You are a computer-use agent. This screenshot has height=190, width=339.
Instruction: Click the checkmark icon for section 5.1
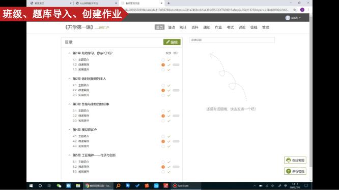(169, 162)
